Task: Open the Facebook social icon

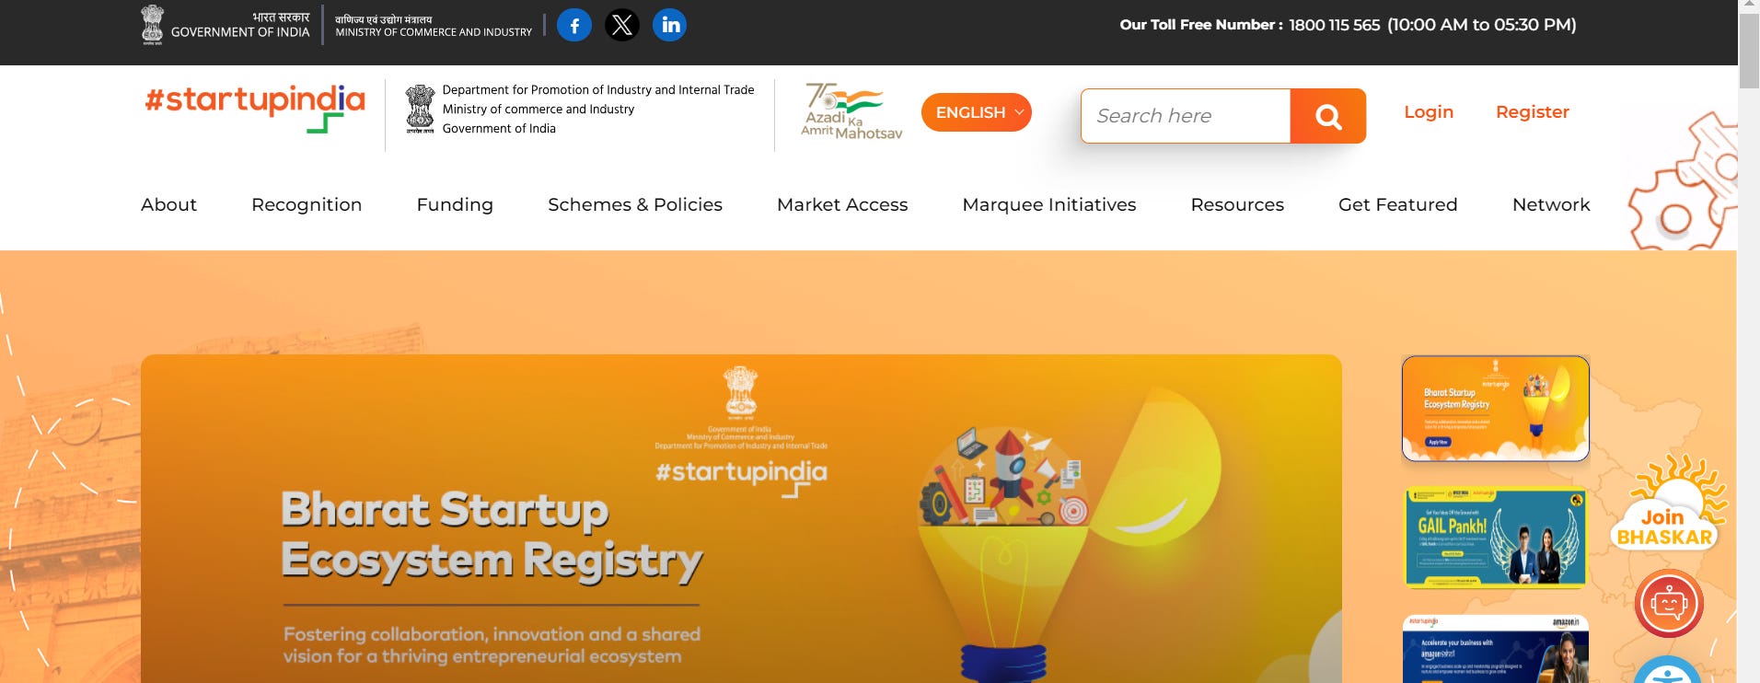Action: [574, 25]
